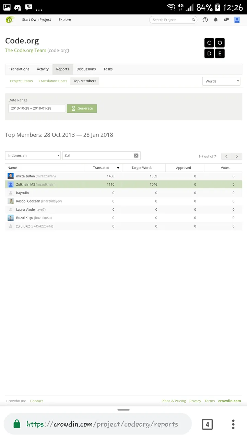247x440 pixels.
Task: Open browser tab switcher showing 4
Action: click(x=207, y=425)
